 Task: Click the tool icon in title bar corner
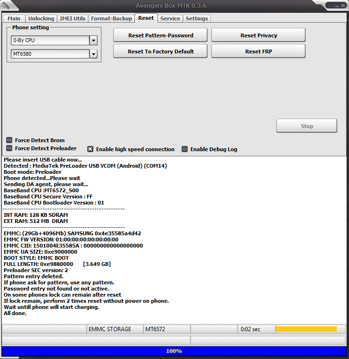pos(6,5)
